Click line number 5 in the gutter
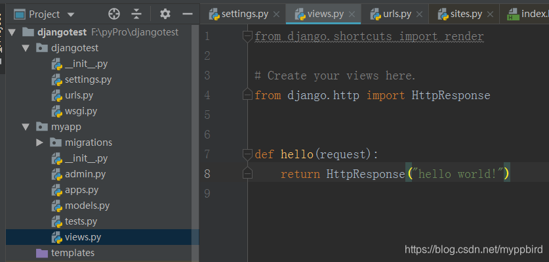This screenshot has width=549, height=262. 207,115
